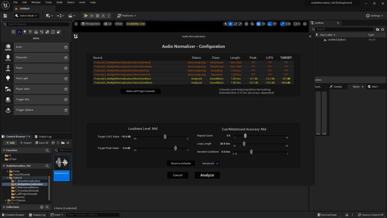The height and width of the screenshot is (218, 387).
Task: Open the Settings dropdown
Action: 375,16
